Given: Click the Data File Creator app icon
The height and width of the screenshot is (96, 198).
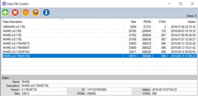Looking at the screenshot, I should coord(4,4).
